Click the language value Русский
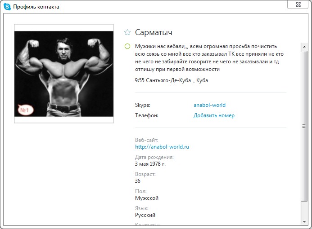Viewport: 312px width, 229px height. coord(145,215)
